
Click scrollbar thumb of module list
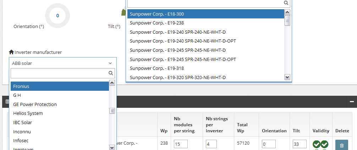(287, 21)
